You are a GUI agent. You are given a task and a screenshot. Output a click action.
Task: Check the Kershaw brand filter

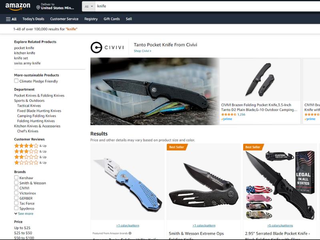click(x=16, y=178)
